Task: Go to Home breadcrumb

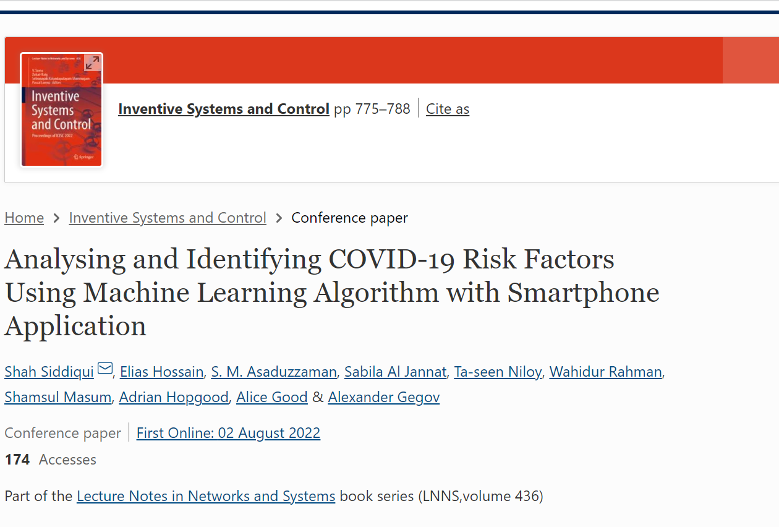Action: coord(24,218)
